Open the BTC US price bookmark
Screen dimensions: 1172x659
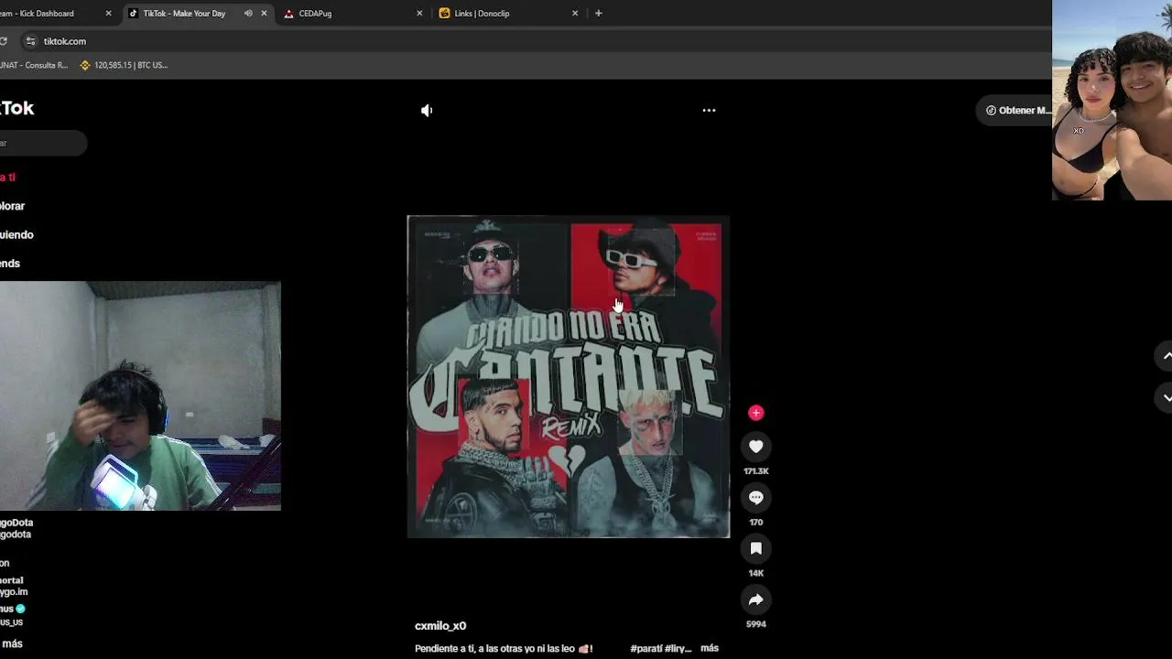point(123,65)
